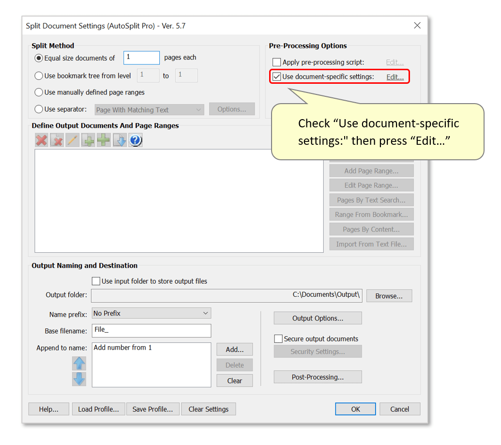Open Post-Processing settings
Screen dimensions: 501x445
coord(318,377)
